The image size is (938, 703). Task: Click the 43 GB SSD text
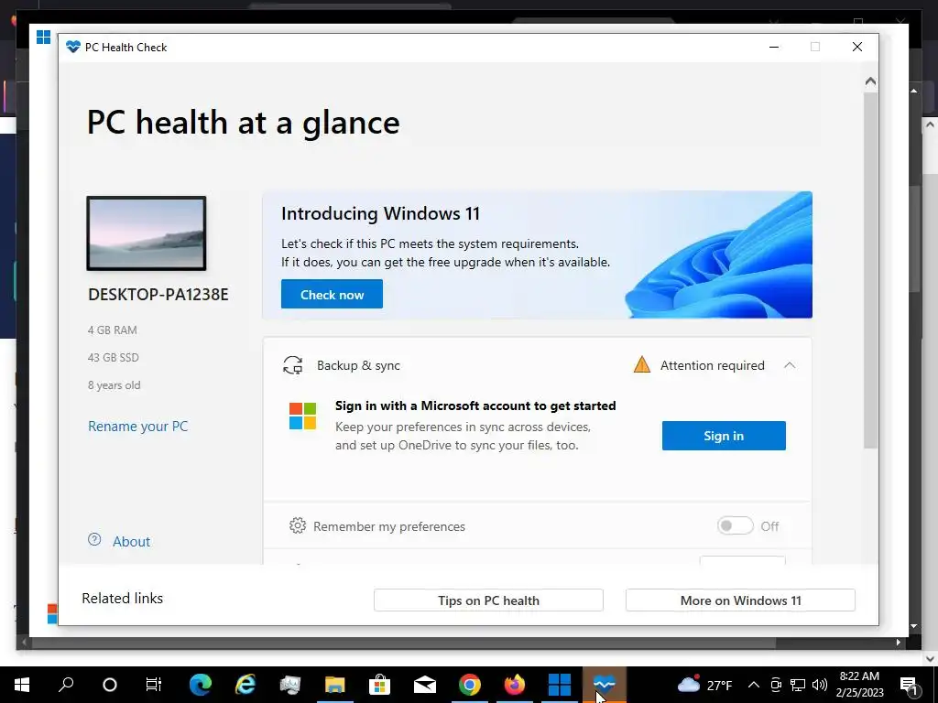pos(113,358)
